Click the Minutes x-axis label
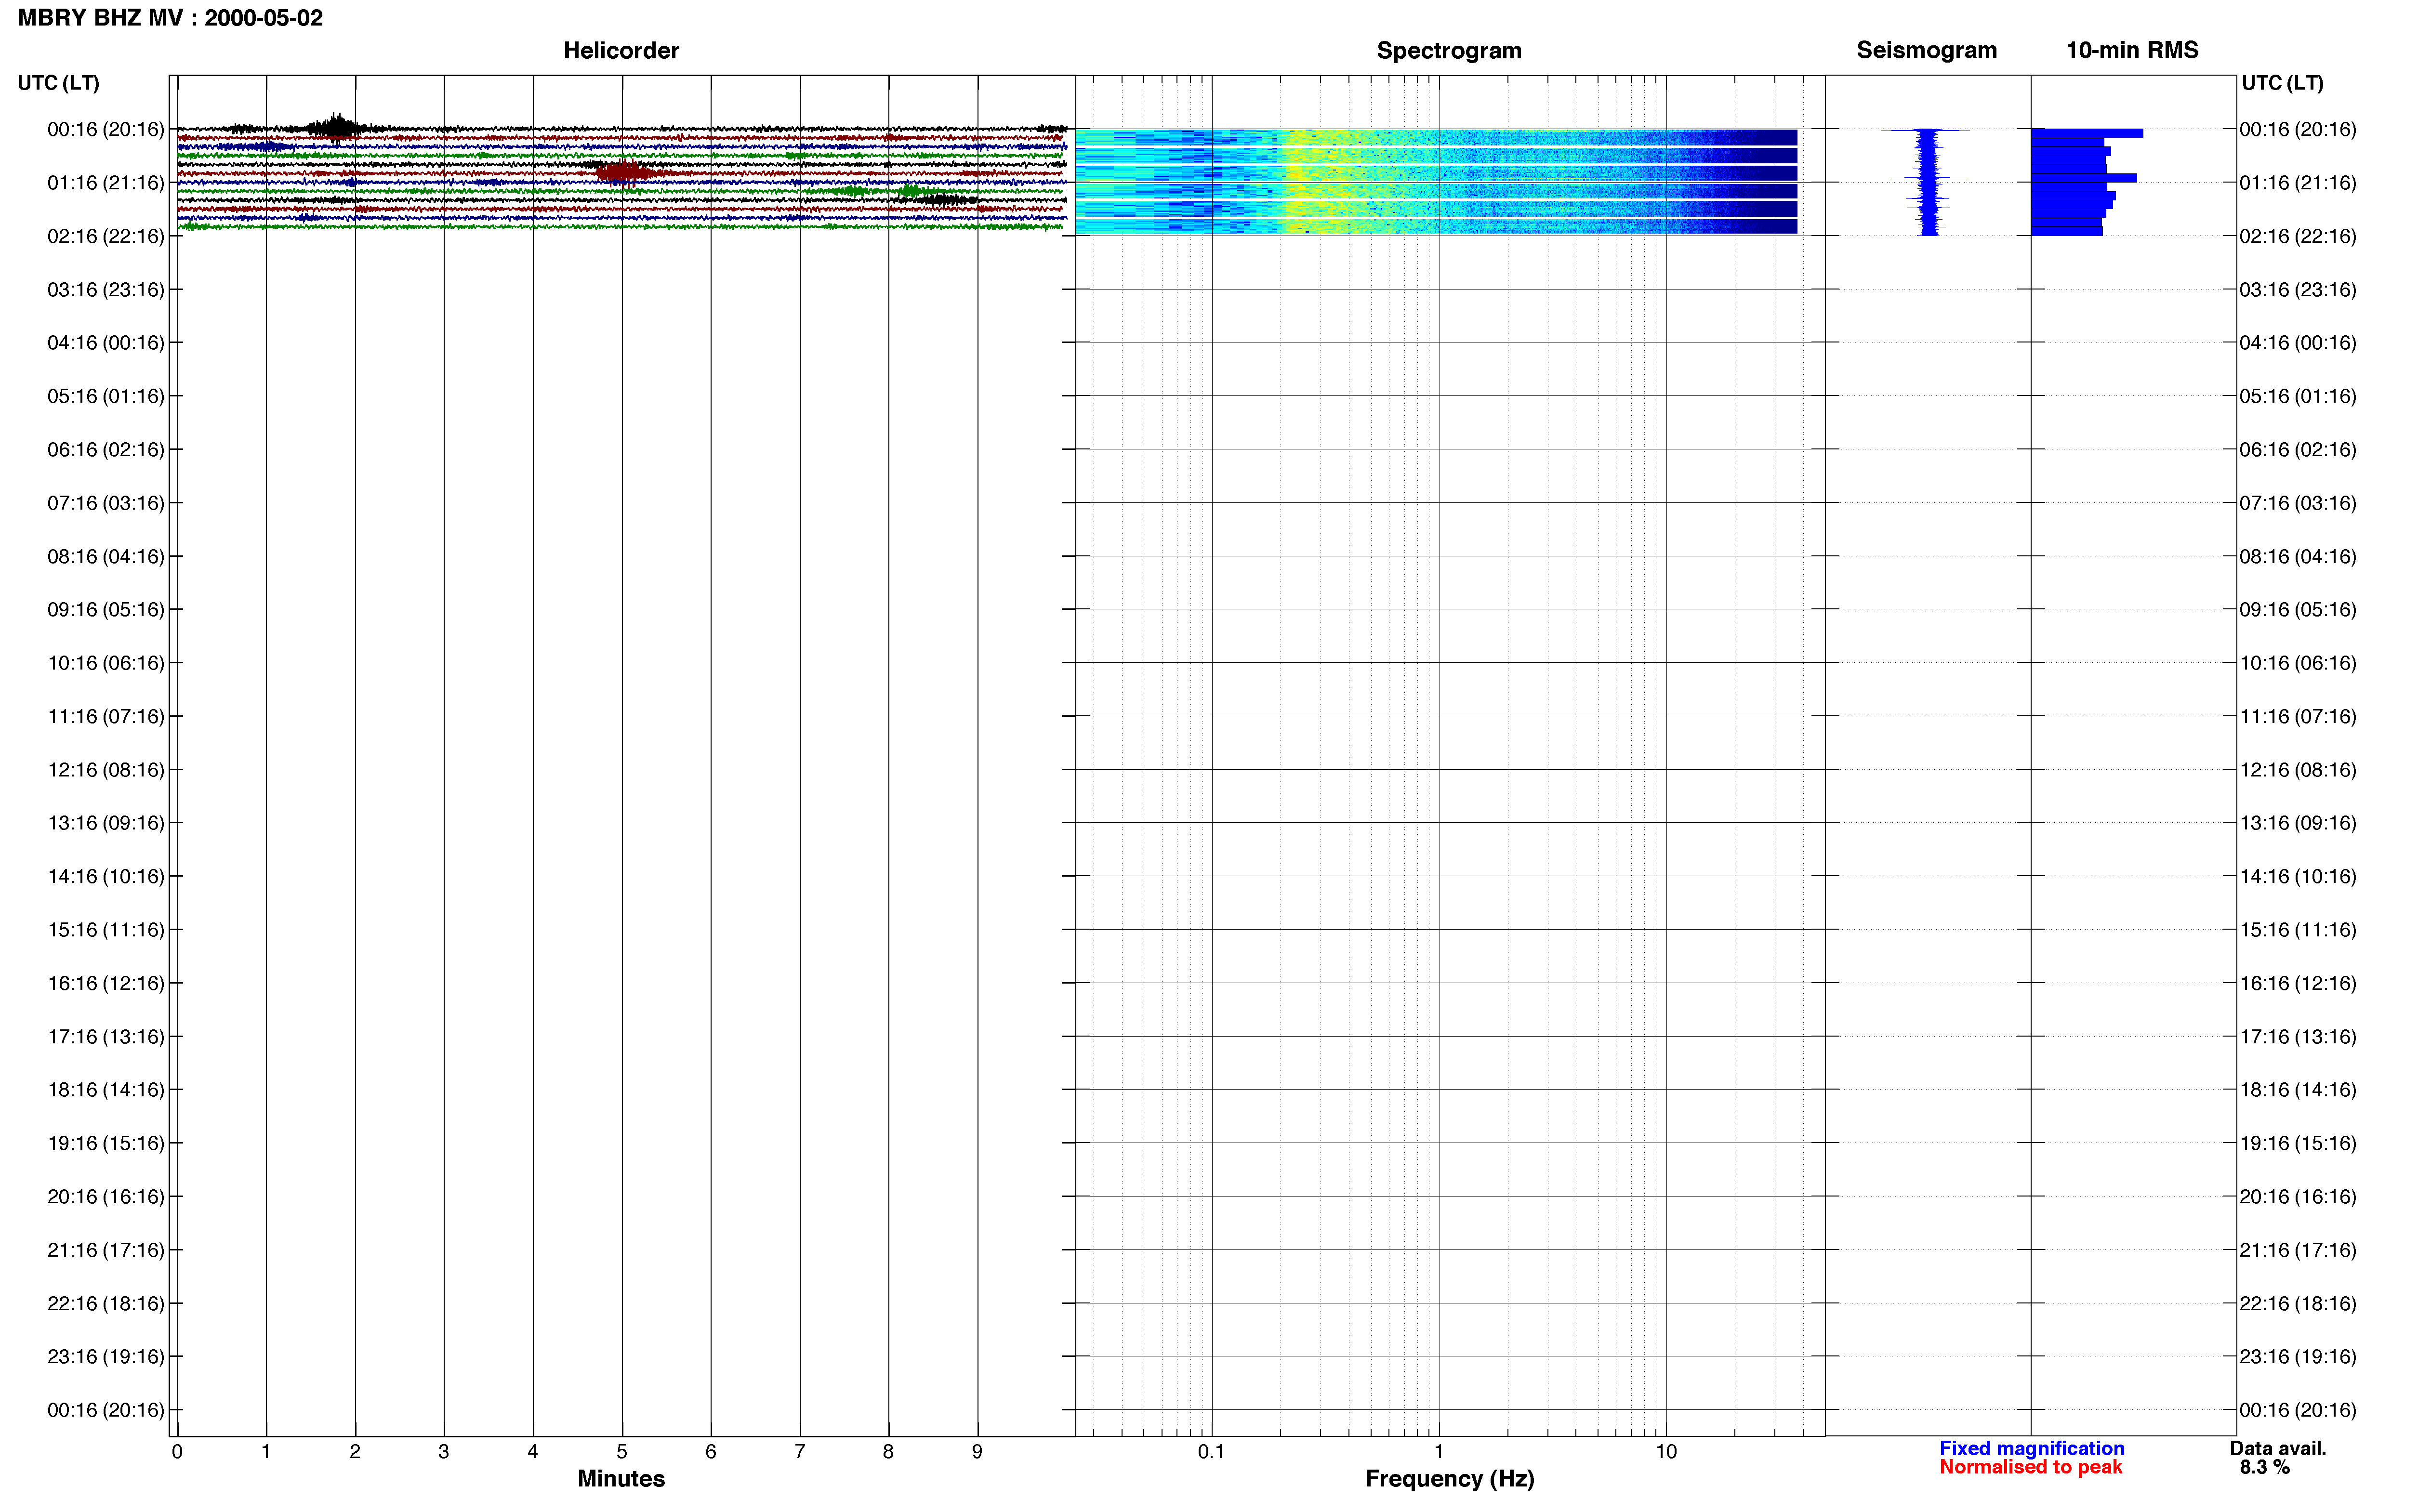 tap(621, 1478)
